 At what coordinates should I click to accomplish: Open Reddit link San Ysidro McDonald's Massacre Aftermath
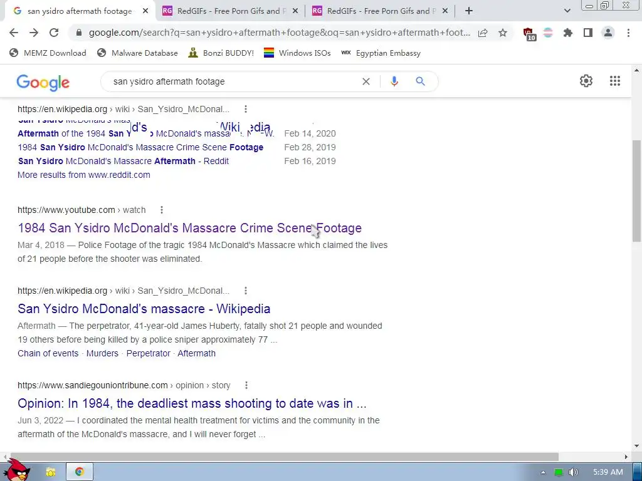124,161
